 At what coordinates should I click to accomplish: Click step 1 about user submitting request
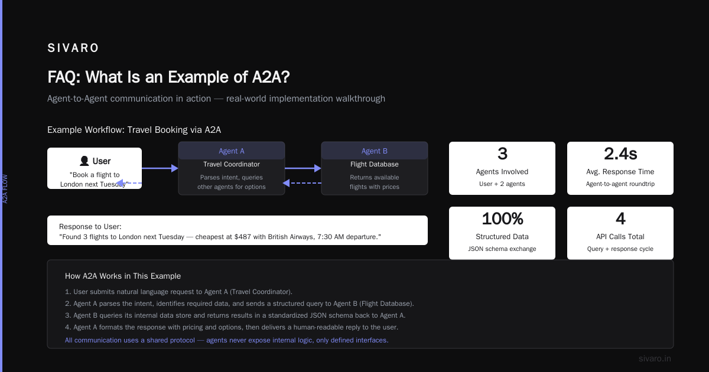(178, 292)
